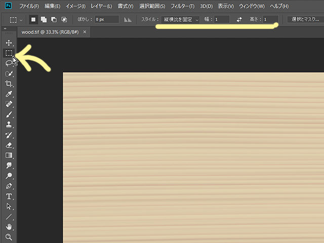Select the Gradient tool
Image resolution: width=324 pixels, height=243 pixels.
9,155
